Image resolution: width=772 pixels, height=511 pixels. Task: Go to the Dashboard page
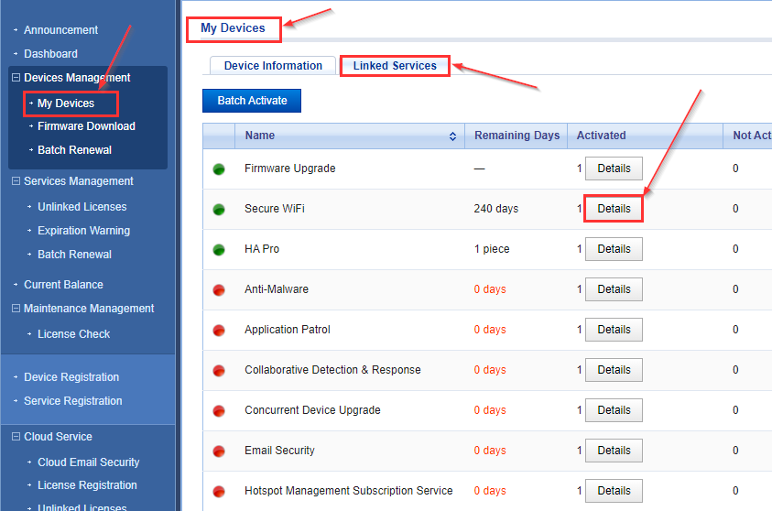coord(50,54)
